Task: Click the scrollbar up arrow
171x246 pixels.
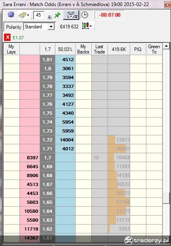Action: [166, 46]
